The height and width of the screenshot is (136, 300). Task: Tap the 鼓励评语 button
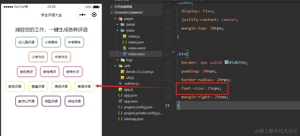point(15,86)
